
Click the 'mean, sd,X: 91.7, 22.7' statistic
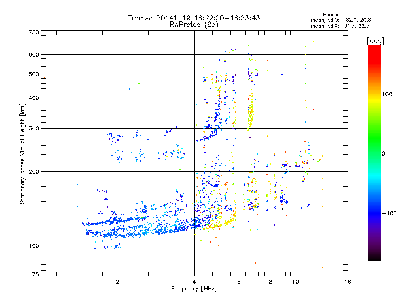pos(340,26)
